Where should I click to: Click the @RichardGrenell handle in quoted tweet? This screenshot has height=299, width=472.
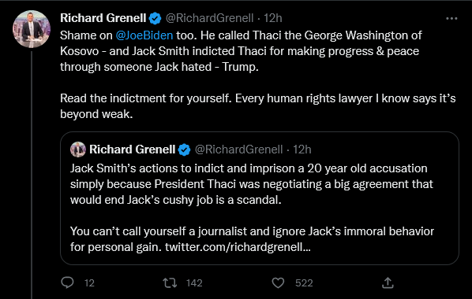[x=239, y=149]
